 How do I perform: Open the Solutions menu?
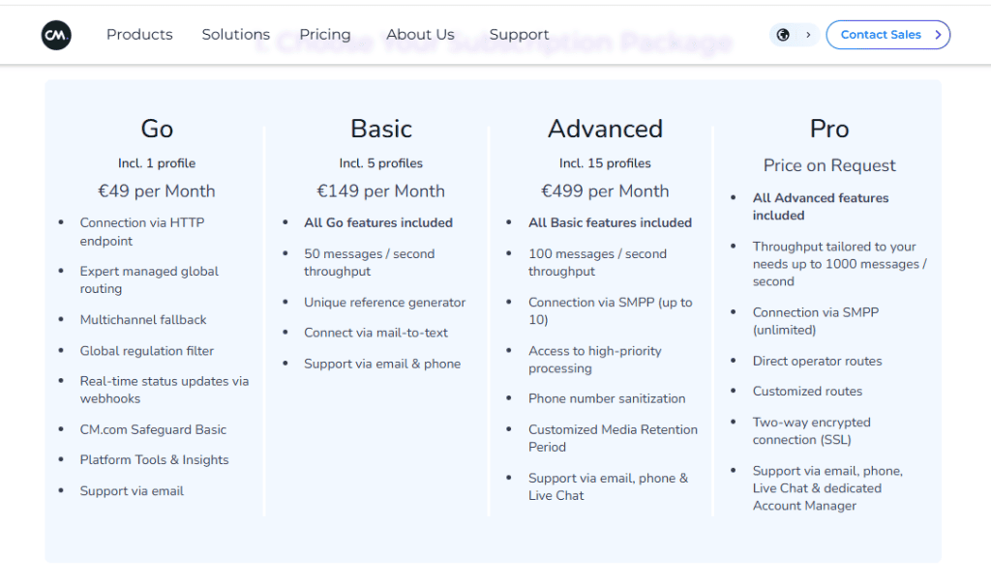coord(235,35)
